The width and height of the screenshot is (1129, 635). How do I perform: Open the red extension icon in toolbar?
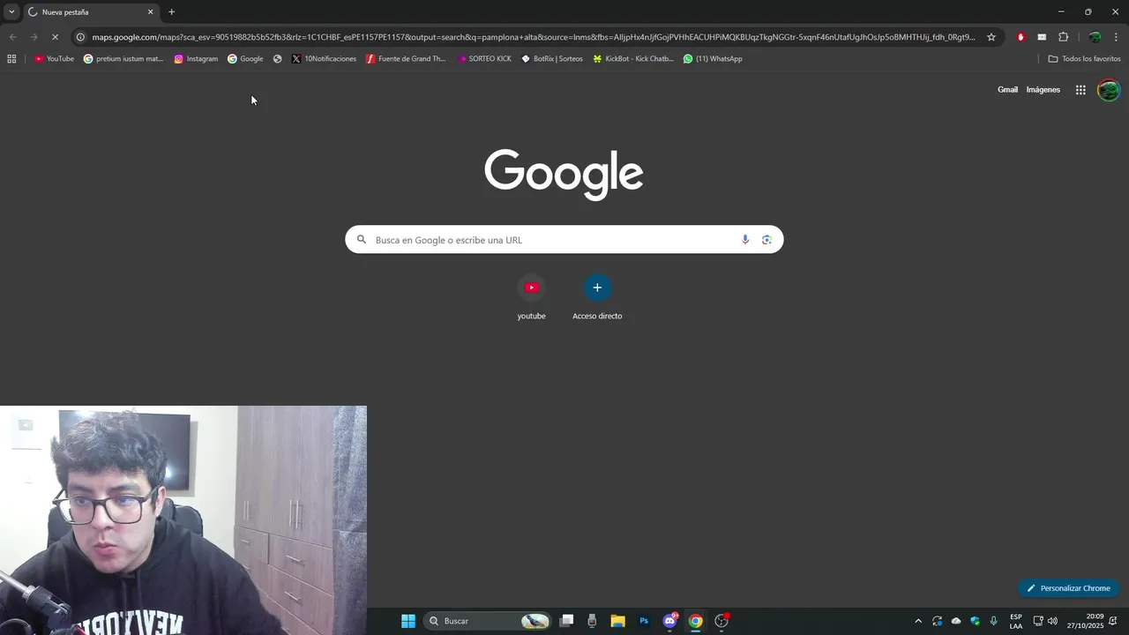pyautogui.click(x=1021, y=37)
